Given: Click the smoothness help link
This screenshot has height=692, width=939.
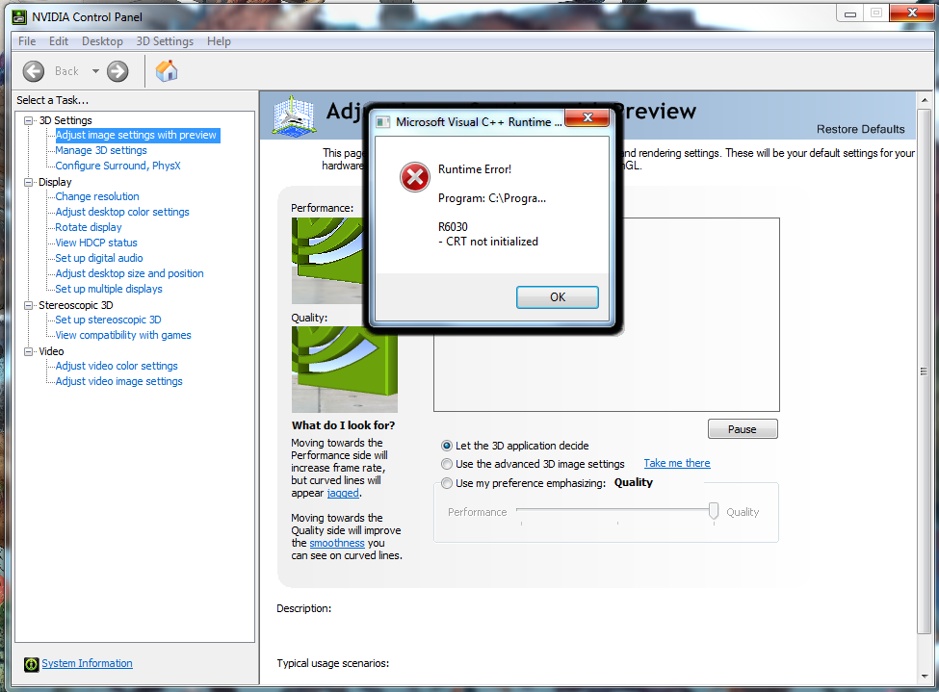Looking at the screenshot, I should pyautogui.click(x=337, y=543).
